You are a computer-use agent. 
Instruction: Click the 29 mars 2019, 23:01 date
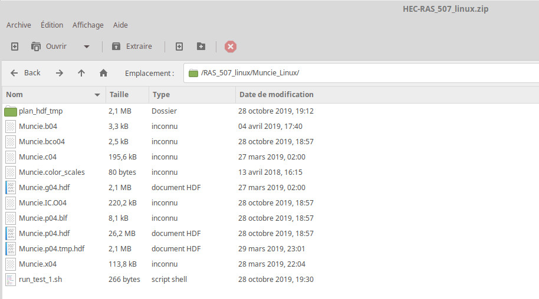tap(271, 249)
